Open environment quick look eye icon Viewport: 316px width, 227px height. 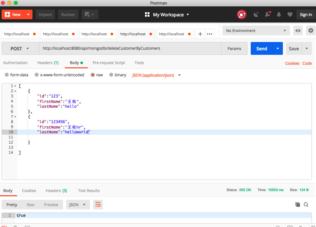[298, 31]
